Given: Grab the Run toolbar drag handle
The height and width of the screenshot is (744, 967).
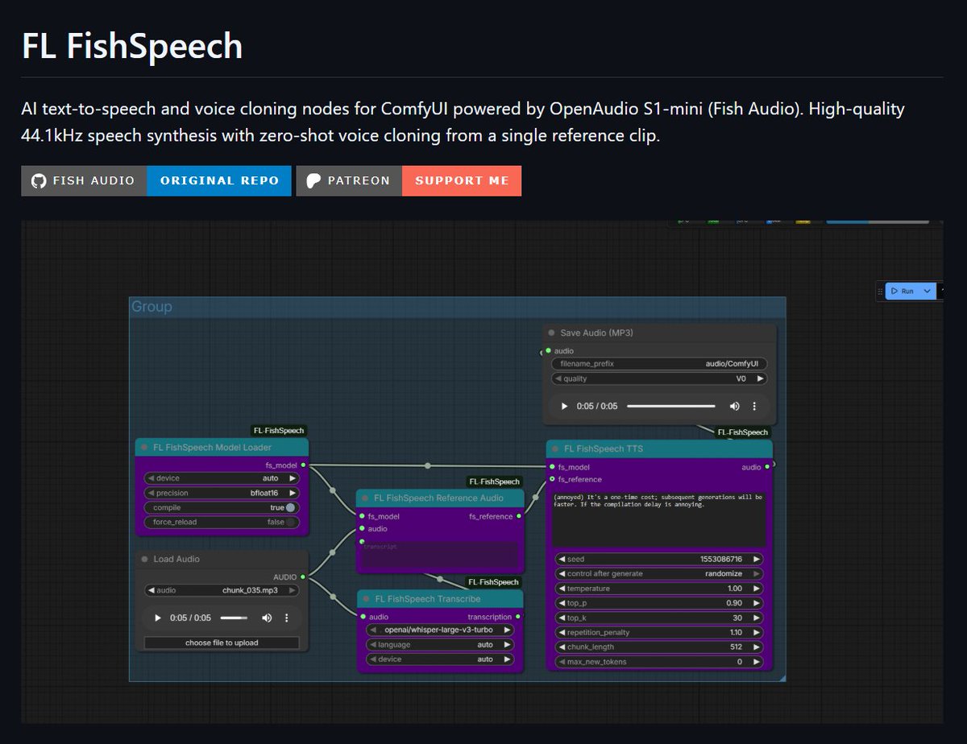Looking at the screenshot, I should (881, 291).
